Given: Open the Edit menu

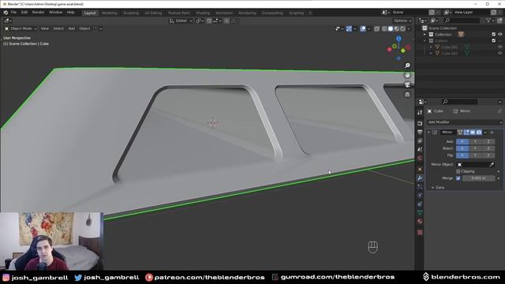Looking at the screenshot, I should pos(24,13).
